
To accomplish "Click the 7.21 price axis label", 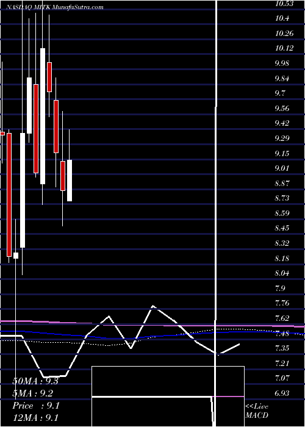I will (283, 363).
